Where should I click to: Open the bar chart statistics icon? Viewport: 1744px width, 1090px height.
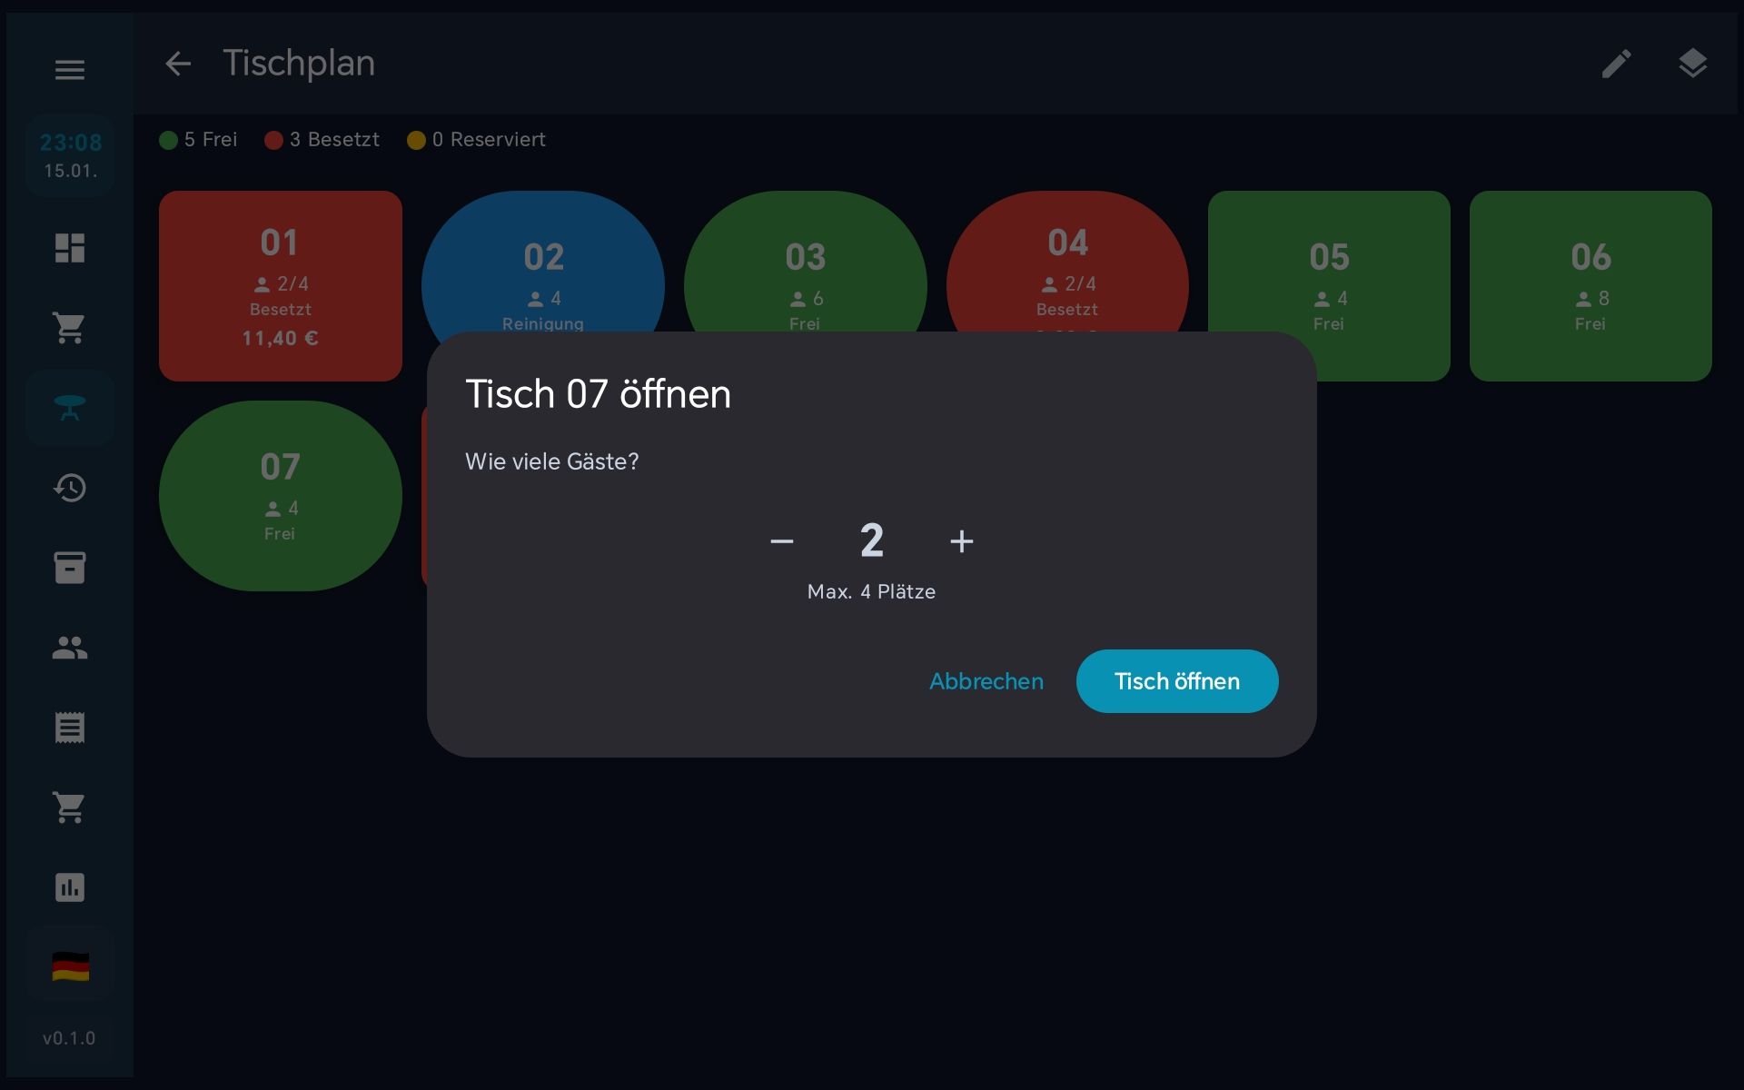click(x=70, y=887)
